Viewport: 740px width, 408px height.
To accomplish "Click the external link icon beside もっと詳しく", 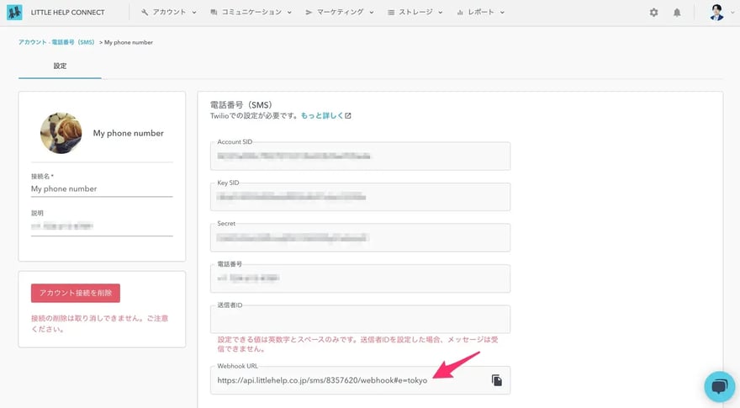I will click(x=348, y=116).
